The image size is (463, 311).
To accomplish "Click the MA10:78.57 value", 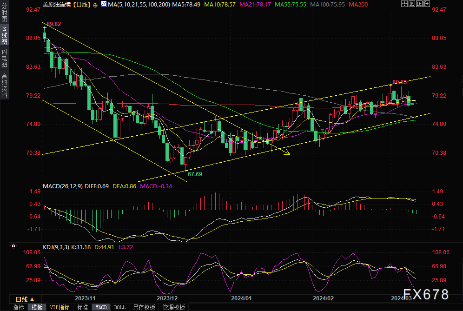I will click(220, 5).
